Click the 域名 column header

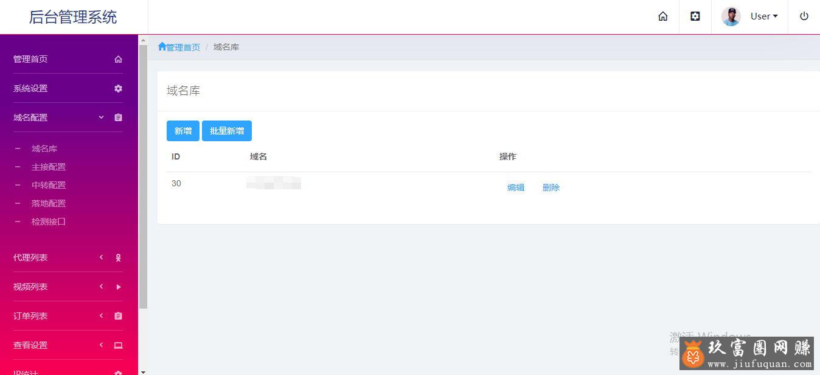259,156
